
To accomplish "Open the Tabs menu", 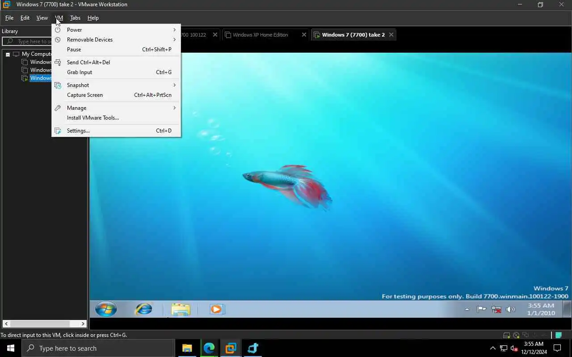I will point(75,18).
